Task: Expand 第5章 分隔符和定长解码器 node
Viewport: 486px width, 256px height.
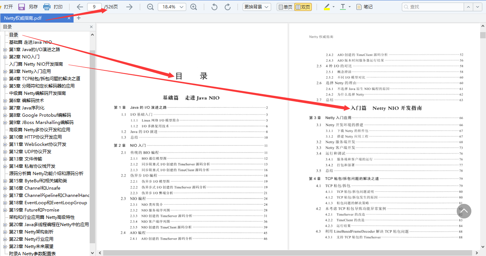Action: point(5,86)
